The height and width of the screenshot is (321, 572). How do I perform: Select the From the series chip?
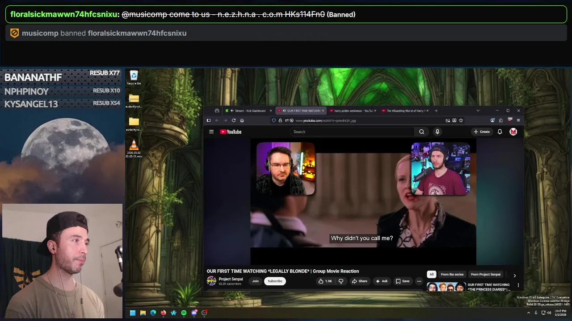point(452,274)
